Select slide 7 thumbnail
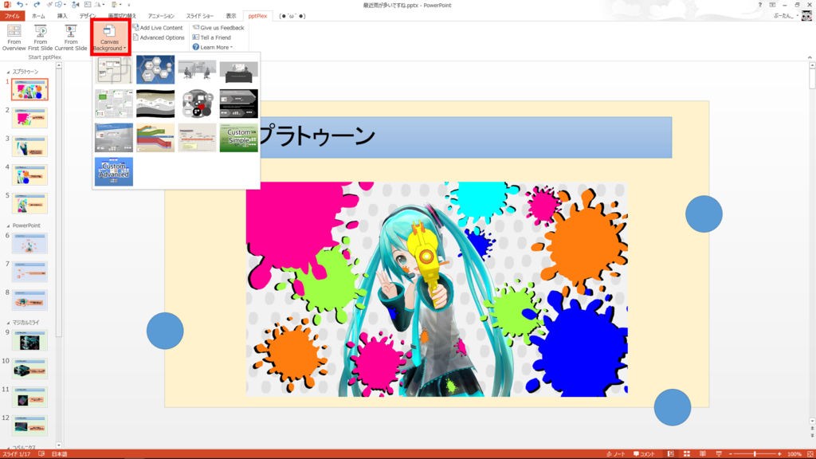 [x=29, y=272]
